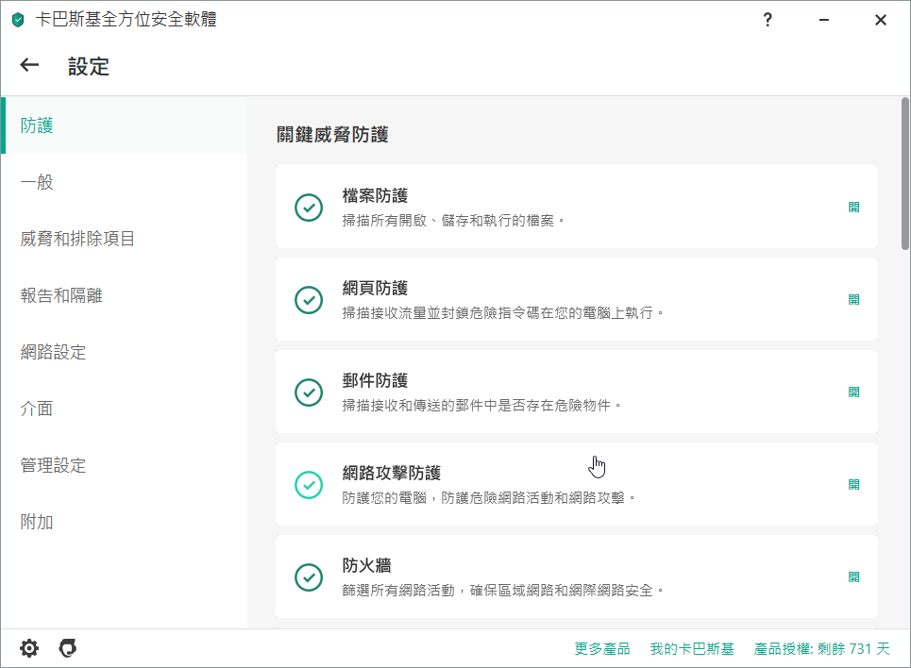Click the green check icon for 檔案防護

[309, 208]
